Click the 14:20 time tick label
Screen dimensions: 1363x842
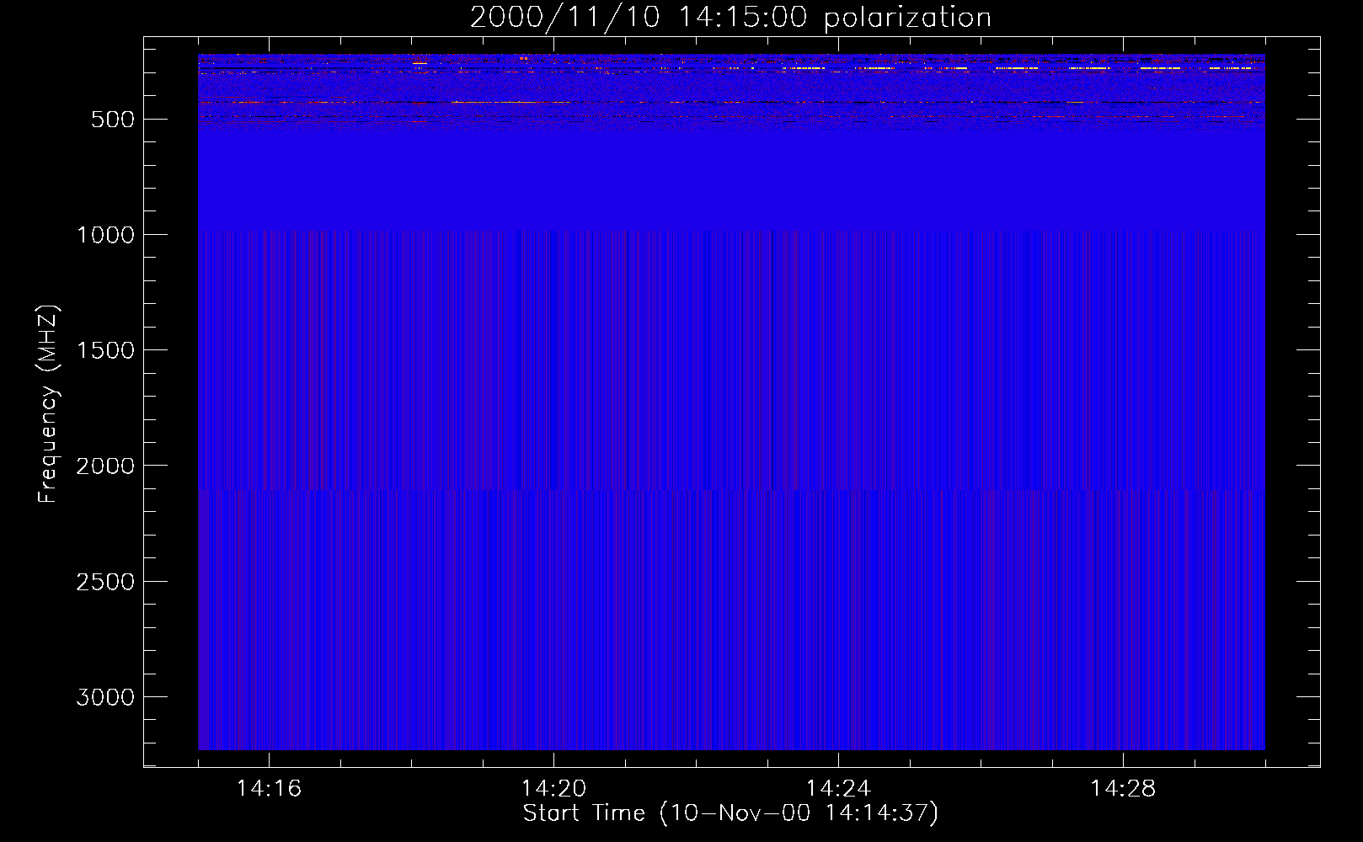[554, 789]
